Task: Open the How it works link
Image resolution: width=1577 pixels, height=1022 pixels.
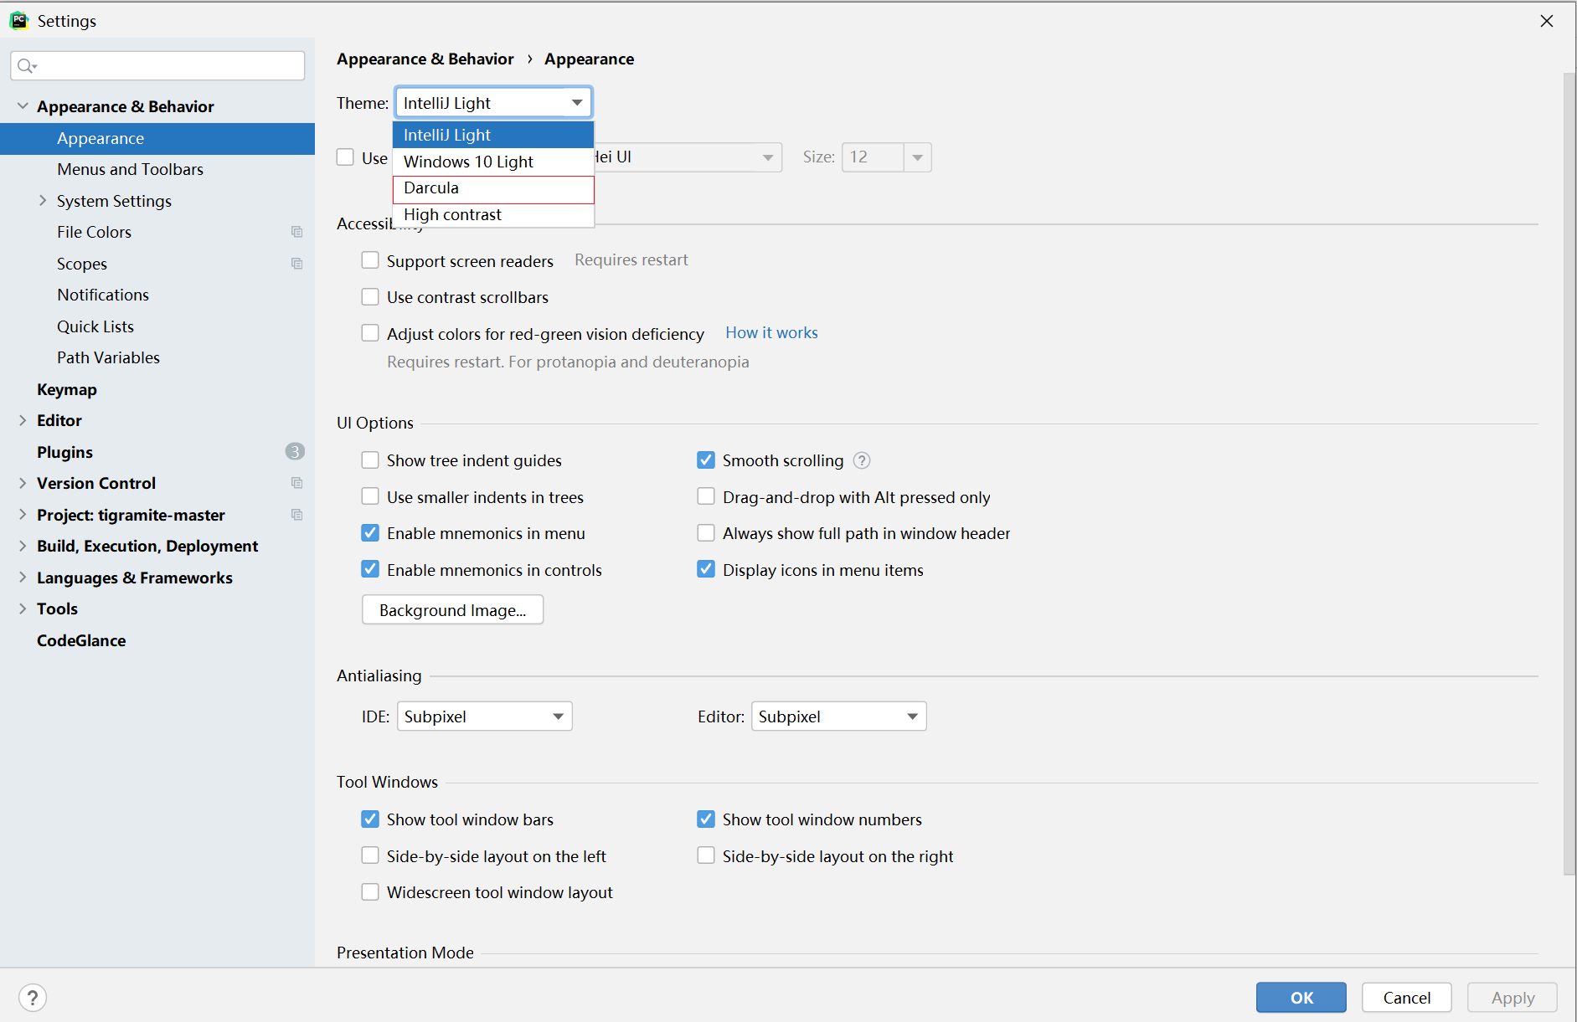Action: pos(771,332)
